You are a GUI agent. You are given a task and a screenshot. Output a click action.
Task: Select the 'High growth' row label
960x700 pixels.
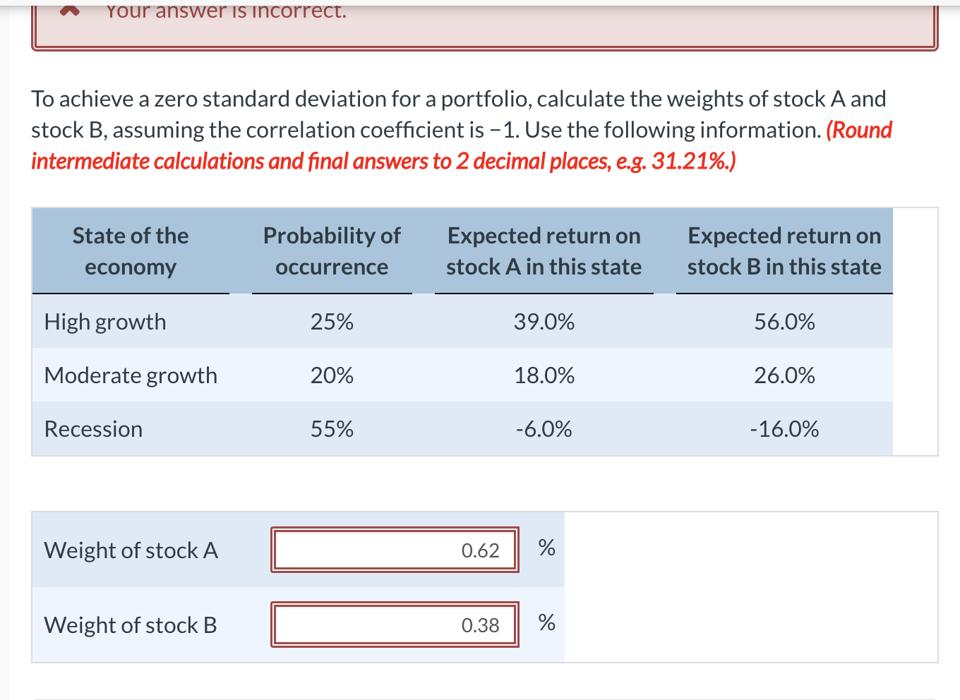pos(104,322)
